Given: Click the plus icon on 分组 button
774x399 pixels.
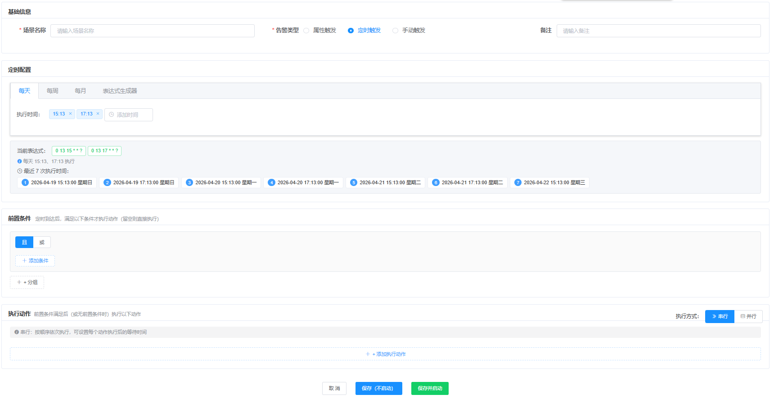Looking at the screenshot, I should [x=19, y=282].
